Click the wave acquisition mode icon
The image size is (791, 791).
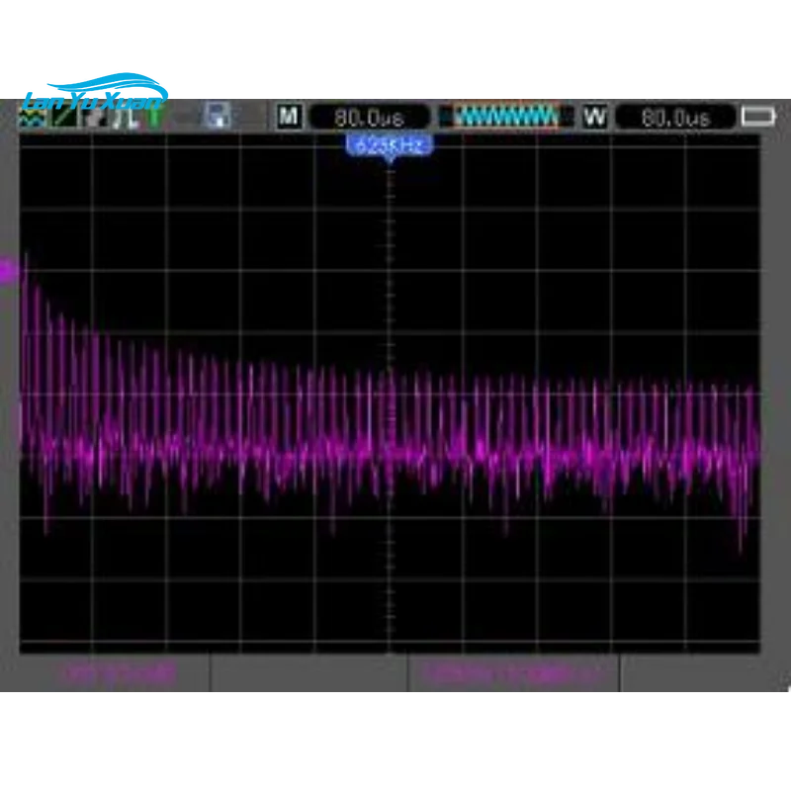(x=33, y=117)
